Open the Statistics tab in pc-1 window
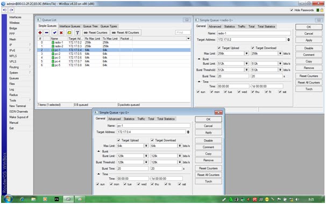 click(129, 119)
